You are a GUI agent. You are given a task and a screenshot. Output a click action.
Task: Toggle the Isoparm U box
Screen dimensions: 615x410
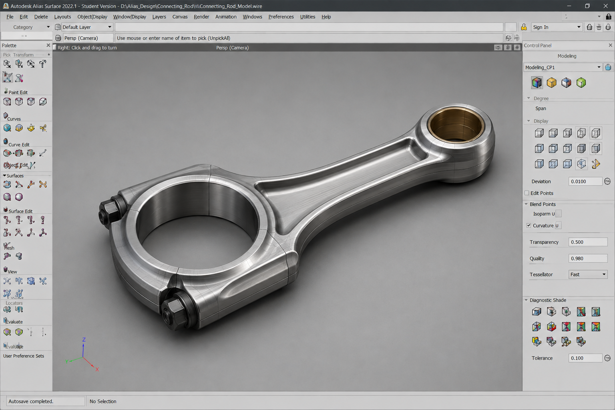(559, 214)
